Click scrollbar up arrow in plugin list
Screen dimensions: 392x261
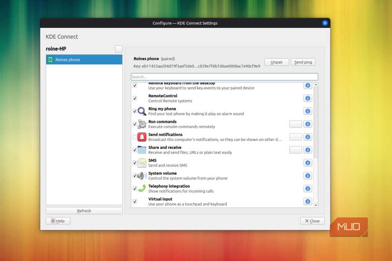(x=316, y=85)
